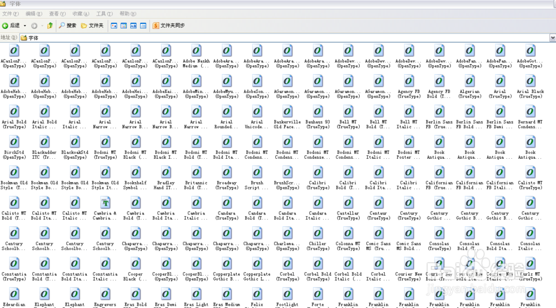Image resolution: width=556 pixels, height=308 pixels.
Task: Open the 帮助 menu
Action: [x=128, y=14]
